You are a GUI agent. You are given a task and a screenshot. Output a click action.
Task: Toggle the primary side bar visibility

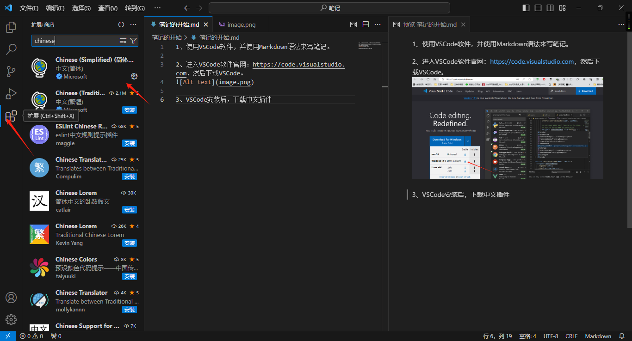[x=526, y=8]
